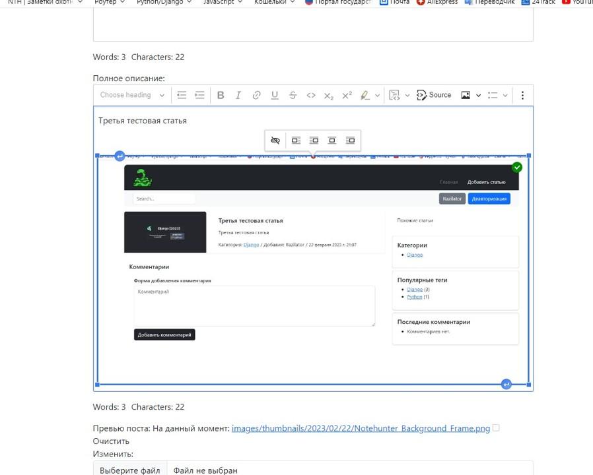
Task: Expand the list style options arrow
Action: point(505,95)
